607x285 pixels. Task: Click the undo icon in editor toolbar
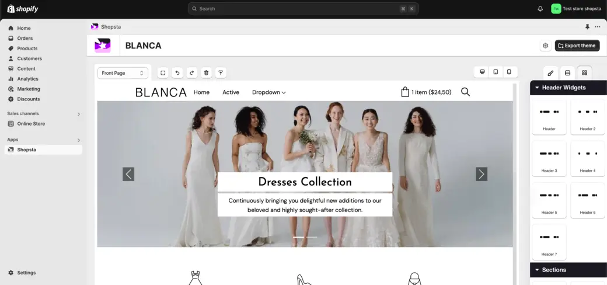[177, 73]
